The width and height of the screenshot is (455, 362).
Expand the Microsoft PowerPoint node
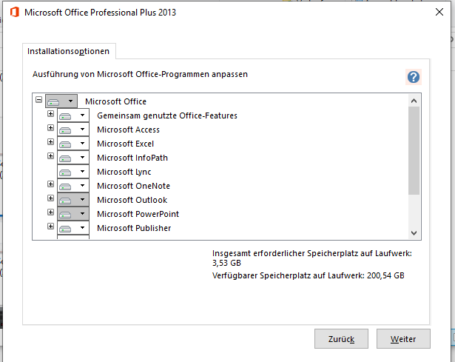tap(51, 212)
